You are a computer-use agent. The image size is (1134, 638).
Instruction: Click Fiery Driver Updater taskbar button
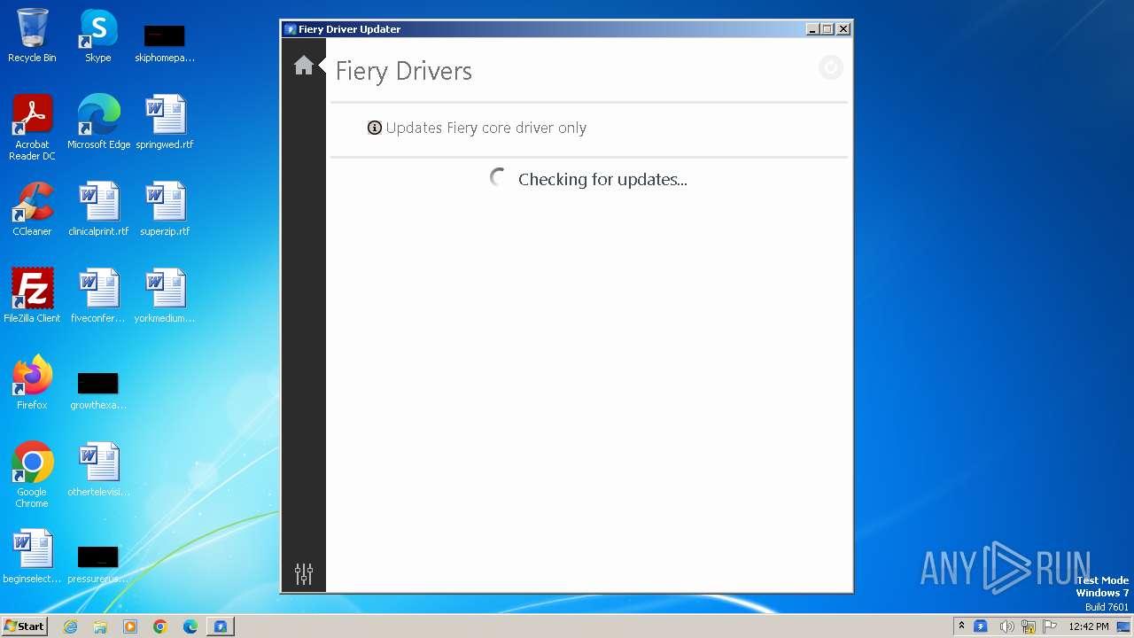(221, 626)
